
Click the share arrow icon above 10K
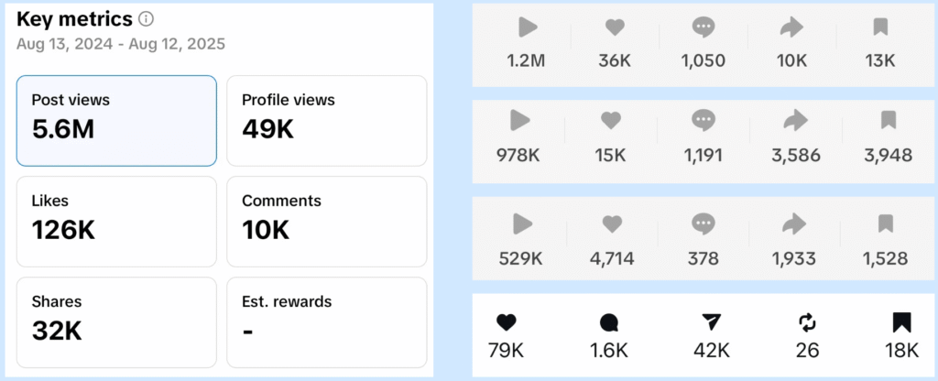click(x=792, y=27)
